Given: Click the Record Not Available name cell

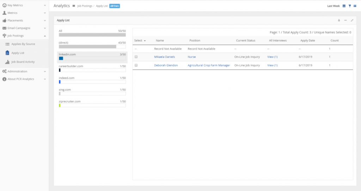Looking at the screenshot, I should coord(168,49).
